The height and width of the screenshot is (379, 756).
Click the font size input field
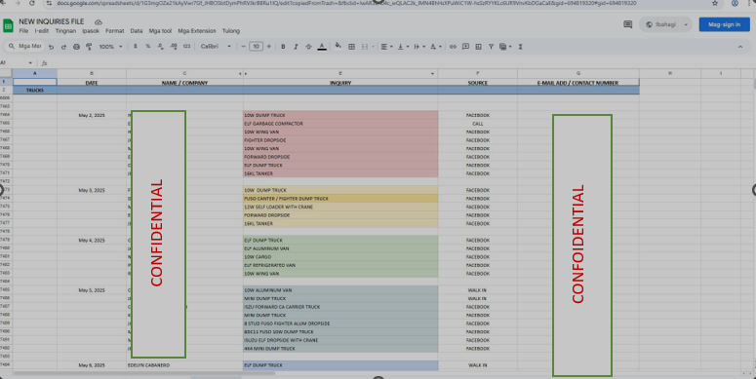pyautogui.click(x=256, y=47)
